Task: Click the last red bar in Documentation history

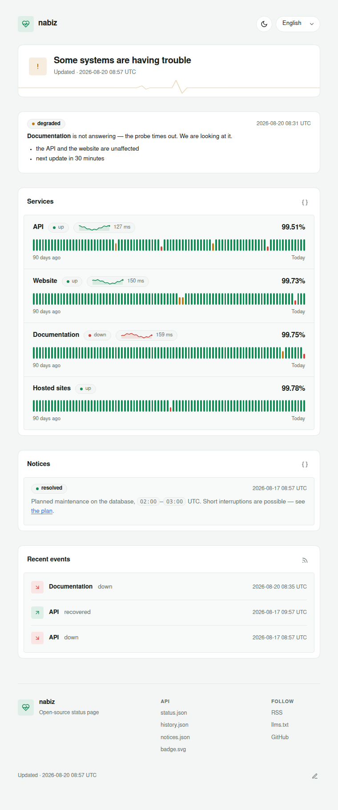Action: tap(304, 356)
